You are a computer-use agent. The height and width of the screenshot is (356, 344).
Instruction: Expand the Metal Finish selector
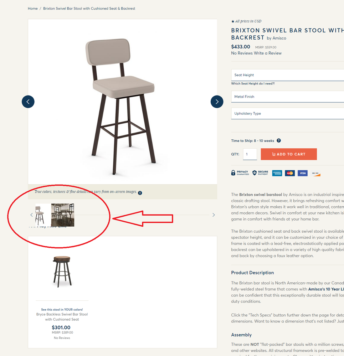pyautogui.click(x=287, y=97)
